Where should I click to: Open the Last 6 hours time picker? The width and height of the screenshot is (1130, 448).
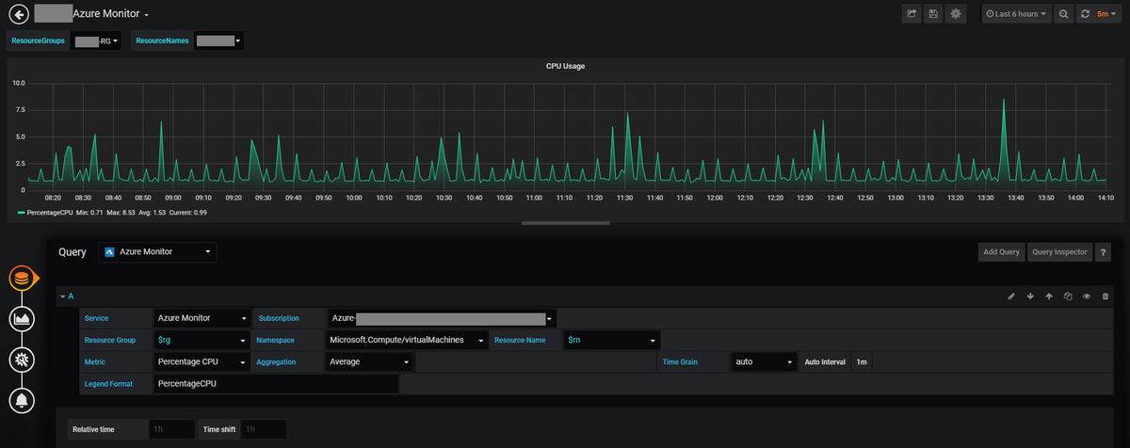1016,14
